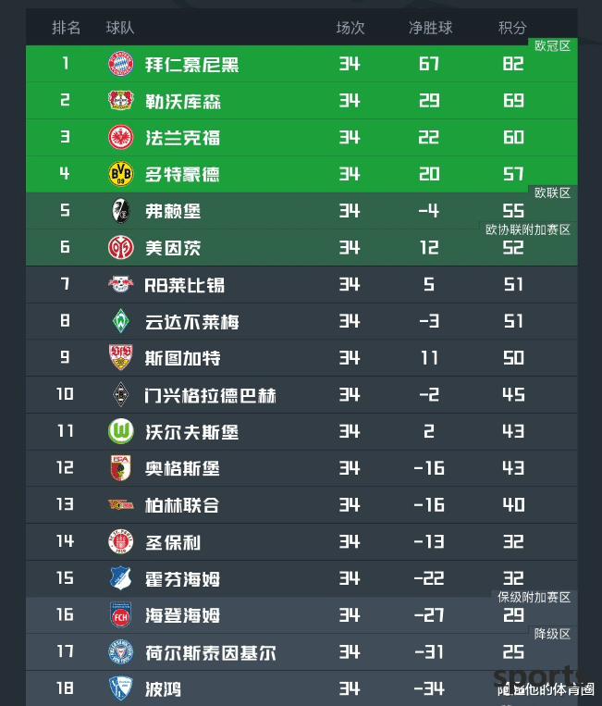Select the RB Leipzig bulls logo
The height and width of the screenshot is (706, 602).
click(120, 284)
